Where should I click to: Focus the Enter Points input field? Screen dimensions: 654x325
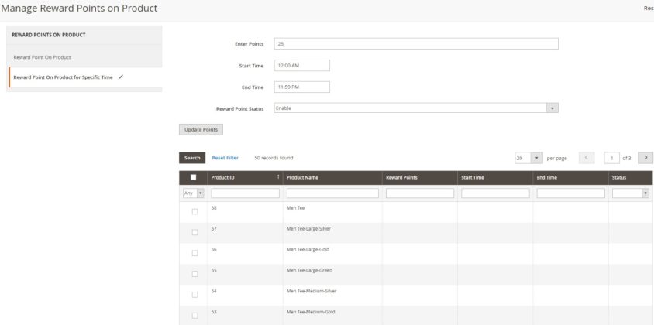[416, 44]
